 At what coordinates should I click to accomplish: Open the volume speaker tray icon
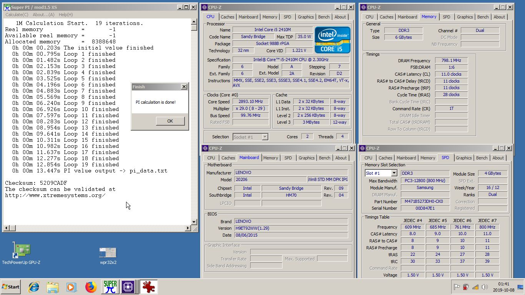click(x=484, y=287)
